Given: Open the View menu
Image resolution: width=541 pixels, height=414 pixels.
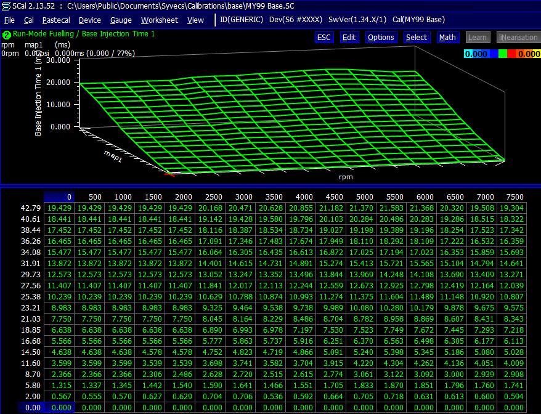Looking at the screenshot, I should [195, 20].
